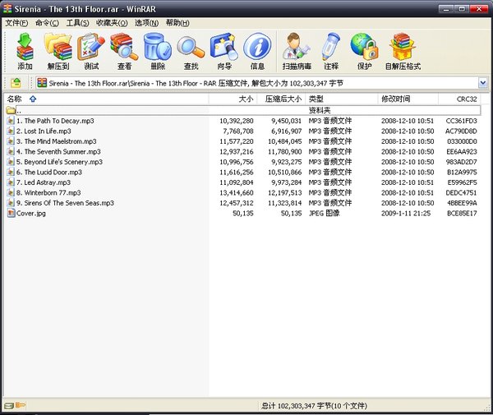Click the icon of 9. Sirens Of The Seven Seas.mp3
Screen dimensions: 493x415
(x=11, y=203)
